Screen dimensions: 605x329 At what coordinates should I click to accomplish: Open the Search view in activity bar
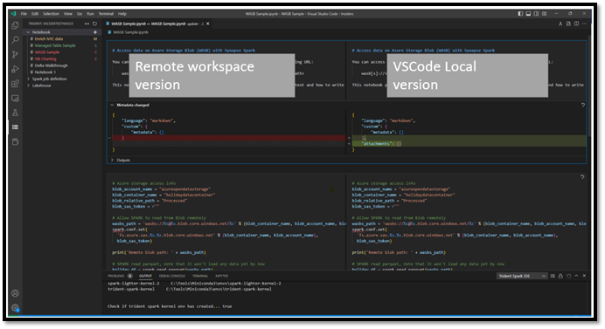(15, 39)
